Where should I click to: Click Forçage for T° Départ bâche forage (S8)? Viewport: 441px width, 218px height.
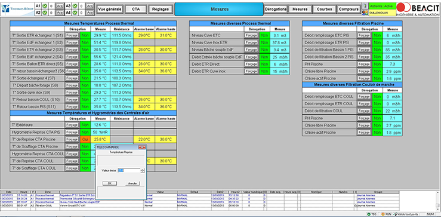click(72, 85)
